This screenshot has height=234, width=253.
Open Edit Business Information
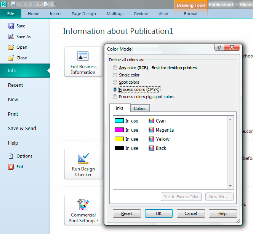[x=83, y=62]
